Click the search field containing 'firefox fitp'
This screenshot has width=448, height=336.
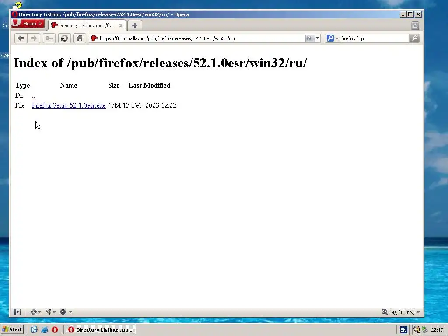(374, 38)
